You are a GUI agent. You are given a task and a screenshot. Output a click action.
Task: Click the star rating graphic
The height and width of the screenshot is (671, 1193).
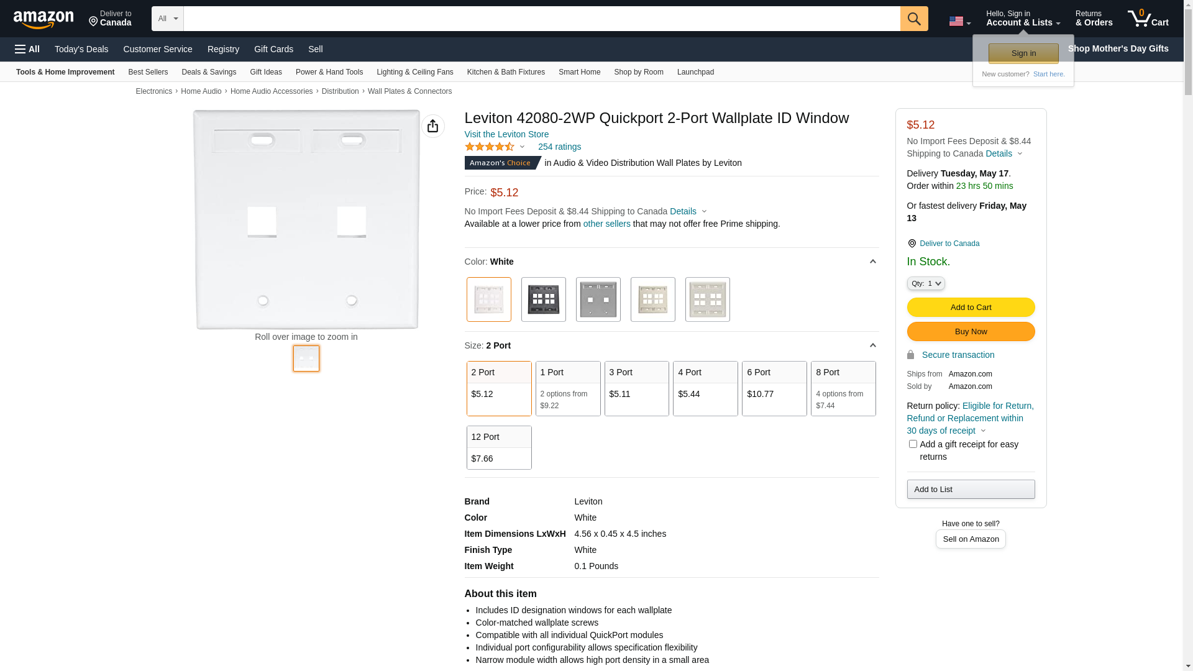coord(490,147)
